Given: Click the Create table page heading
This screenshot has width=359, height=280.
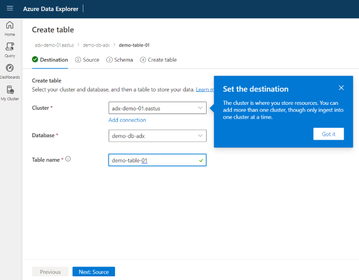Looking at the screenshot, I should click(53, 30).
